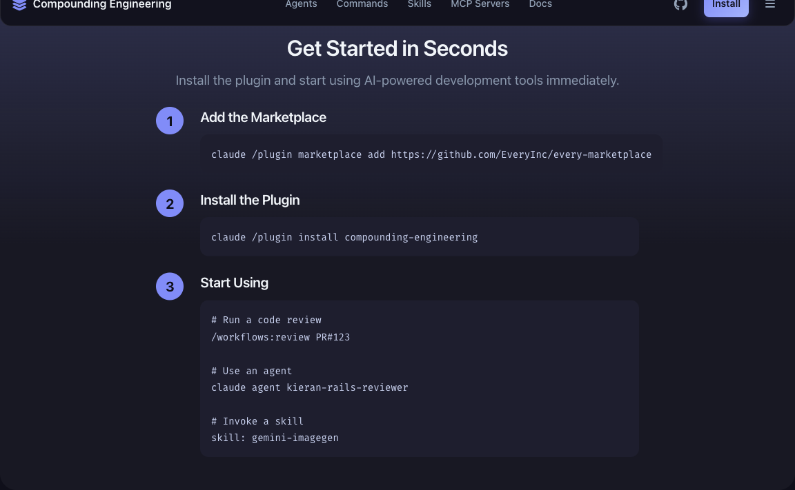Navigate to the Skills section
The height and width of the screenshot is (490, 795).
click(419, 5)
